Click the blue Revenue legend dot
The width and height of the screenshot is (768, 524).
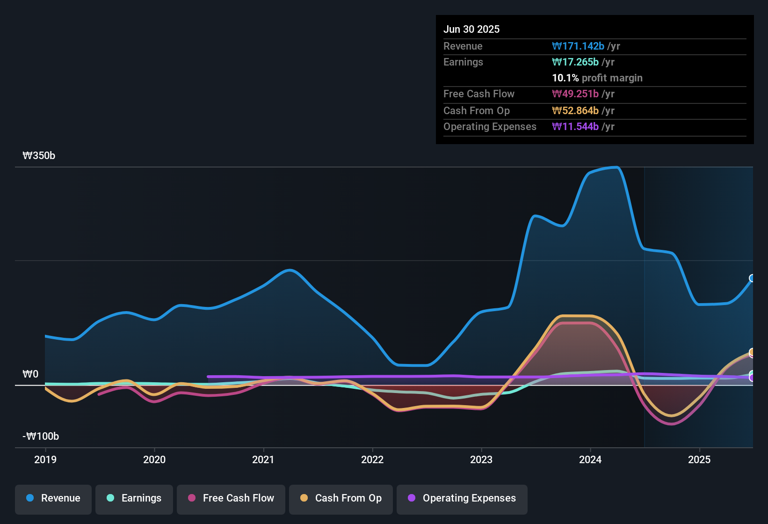click(x=30, y=498)
